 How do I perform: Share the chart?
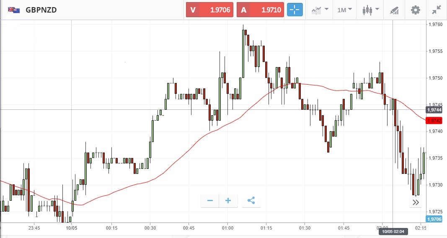[x=251, y=201]
